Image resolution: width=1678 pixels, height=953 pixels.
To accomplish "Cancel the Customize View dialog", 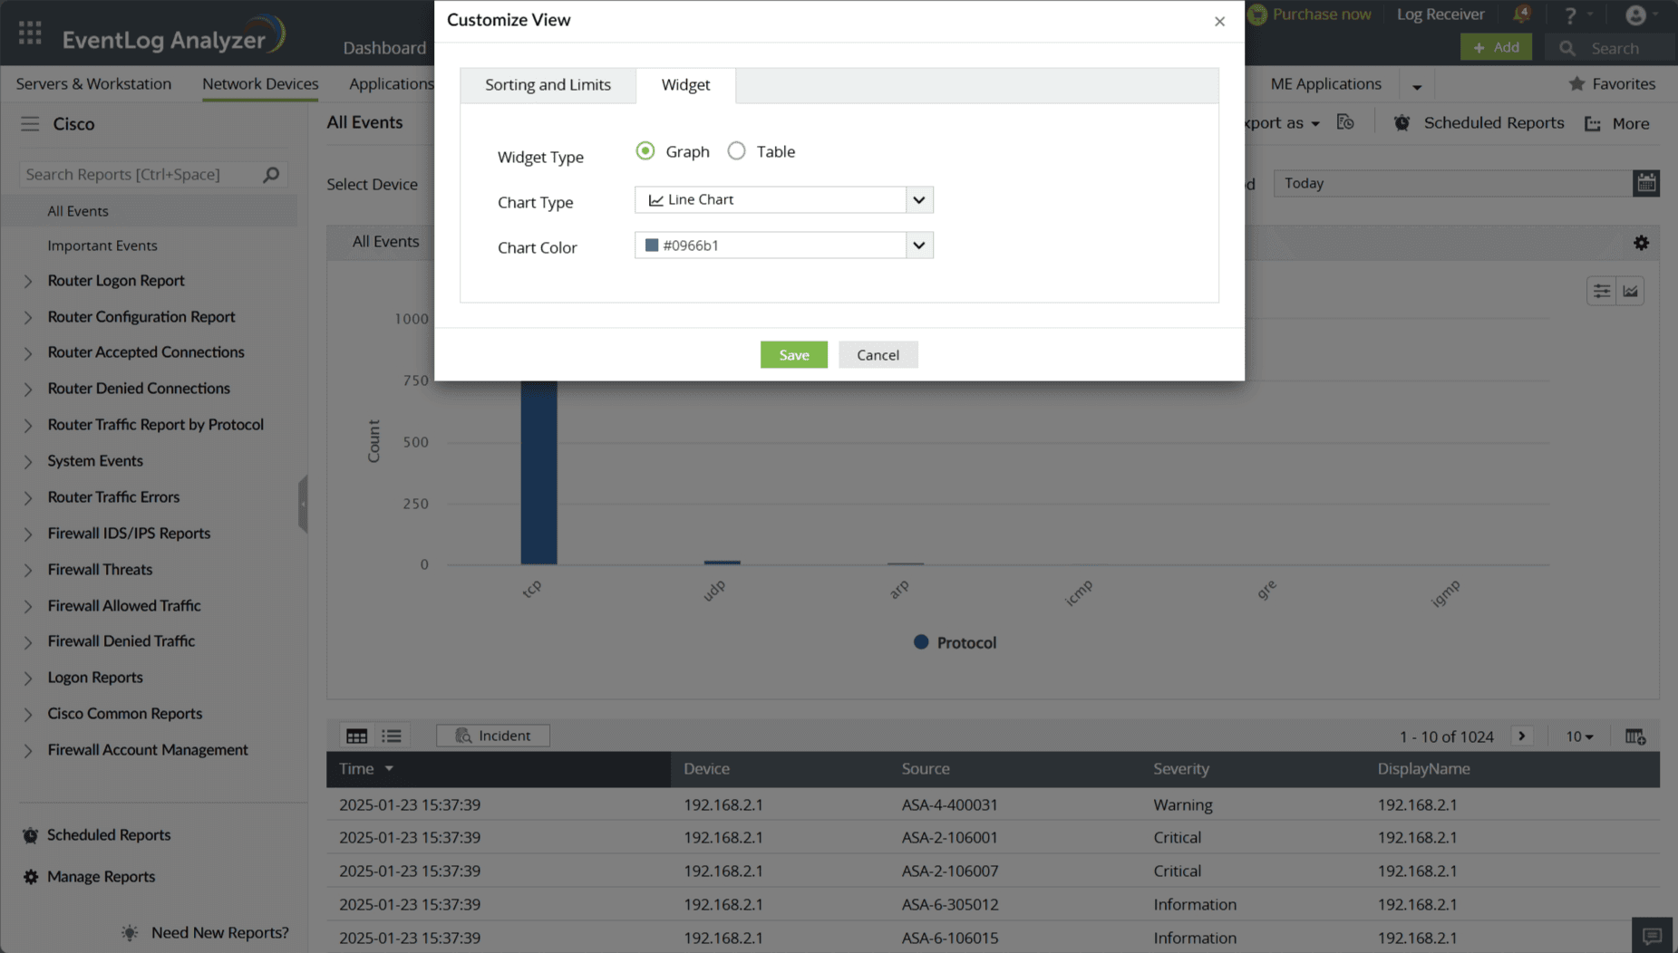I will point(878,355).
